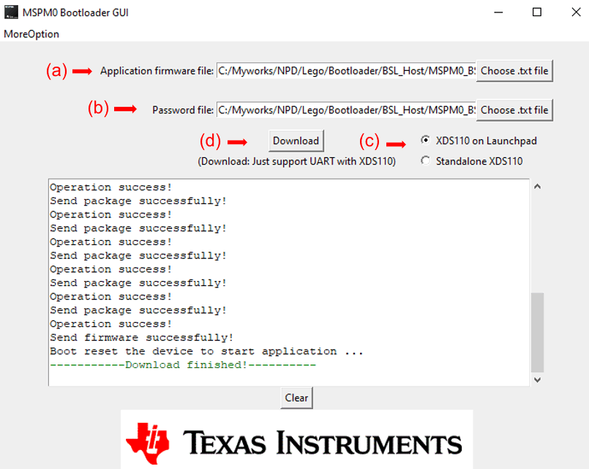Click the Texas Instruments logo
This screenshot has width=589, height=469.
coord(294,438)
